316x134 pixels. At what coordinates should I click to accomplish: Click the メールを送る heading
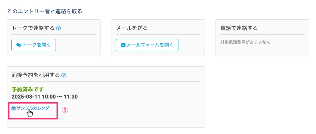[x=132, y=28]
